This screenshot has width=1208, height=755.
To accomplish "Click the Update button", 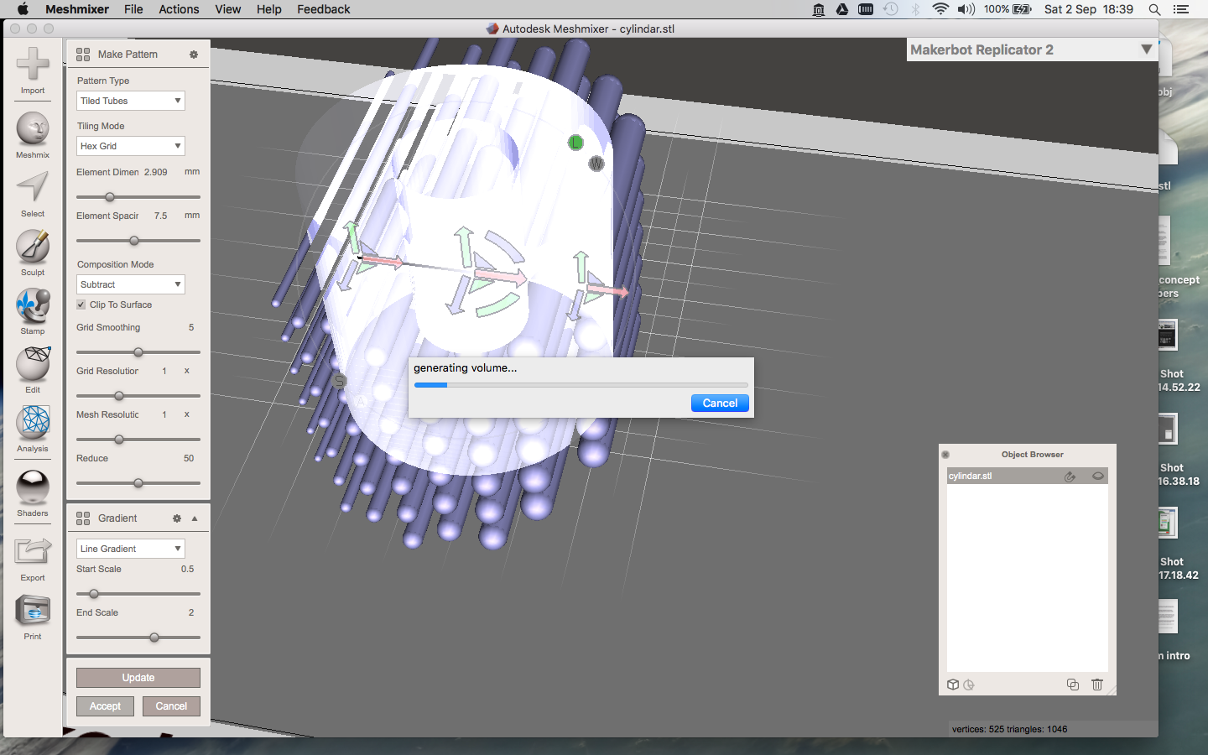I will tap(138, 678).
